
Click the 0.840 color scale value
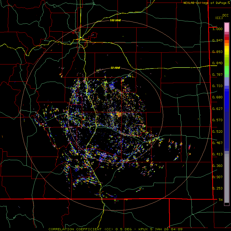coord(217,63)
